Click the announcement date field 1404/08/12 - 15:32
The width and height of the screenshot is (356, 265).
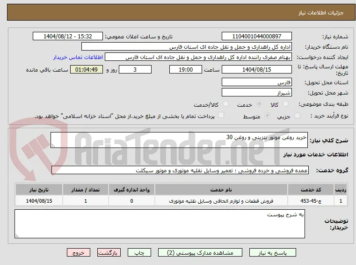point(68,36)
